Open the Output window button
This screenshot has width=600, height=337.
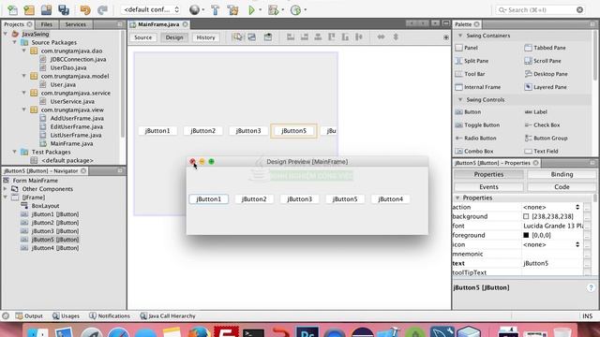click(x=29, y=316)
